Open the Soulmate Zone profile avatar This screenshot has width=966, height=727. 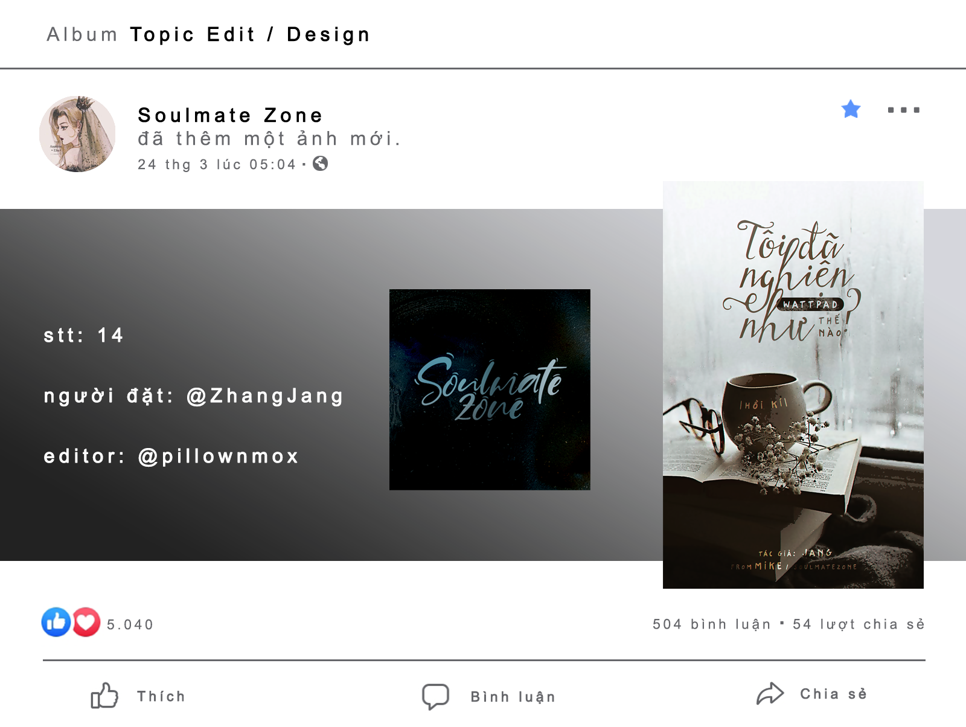(77, 134)
